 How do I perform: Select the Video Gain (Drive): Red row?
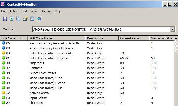87,78
